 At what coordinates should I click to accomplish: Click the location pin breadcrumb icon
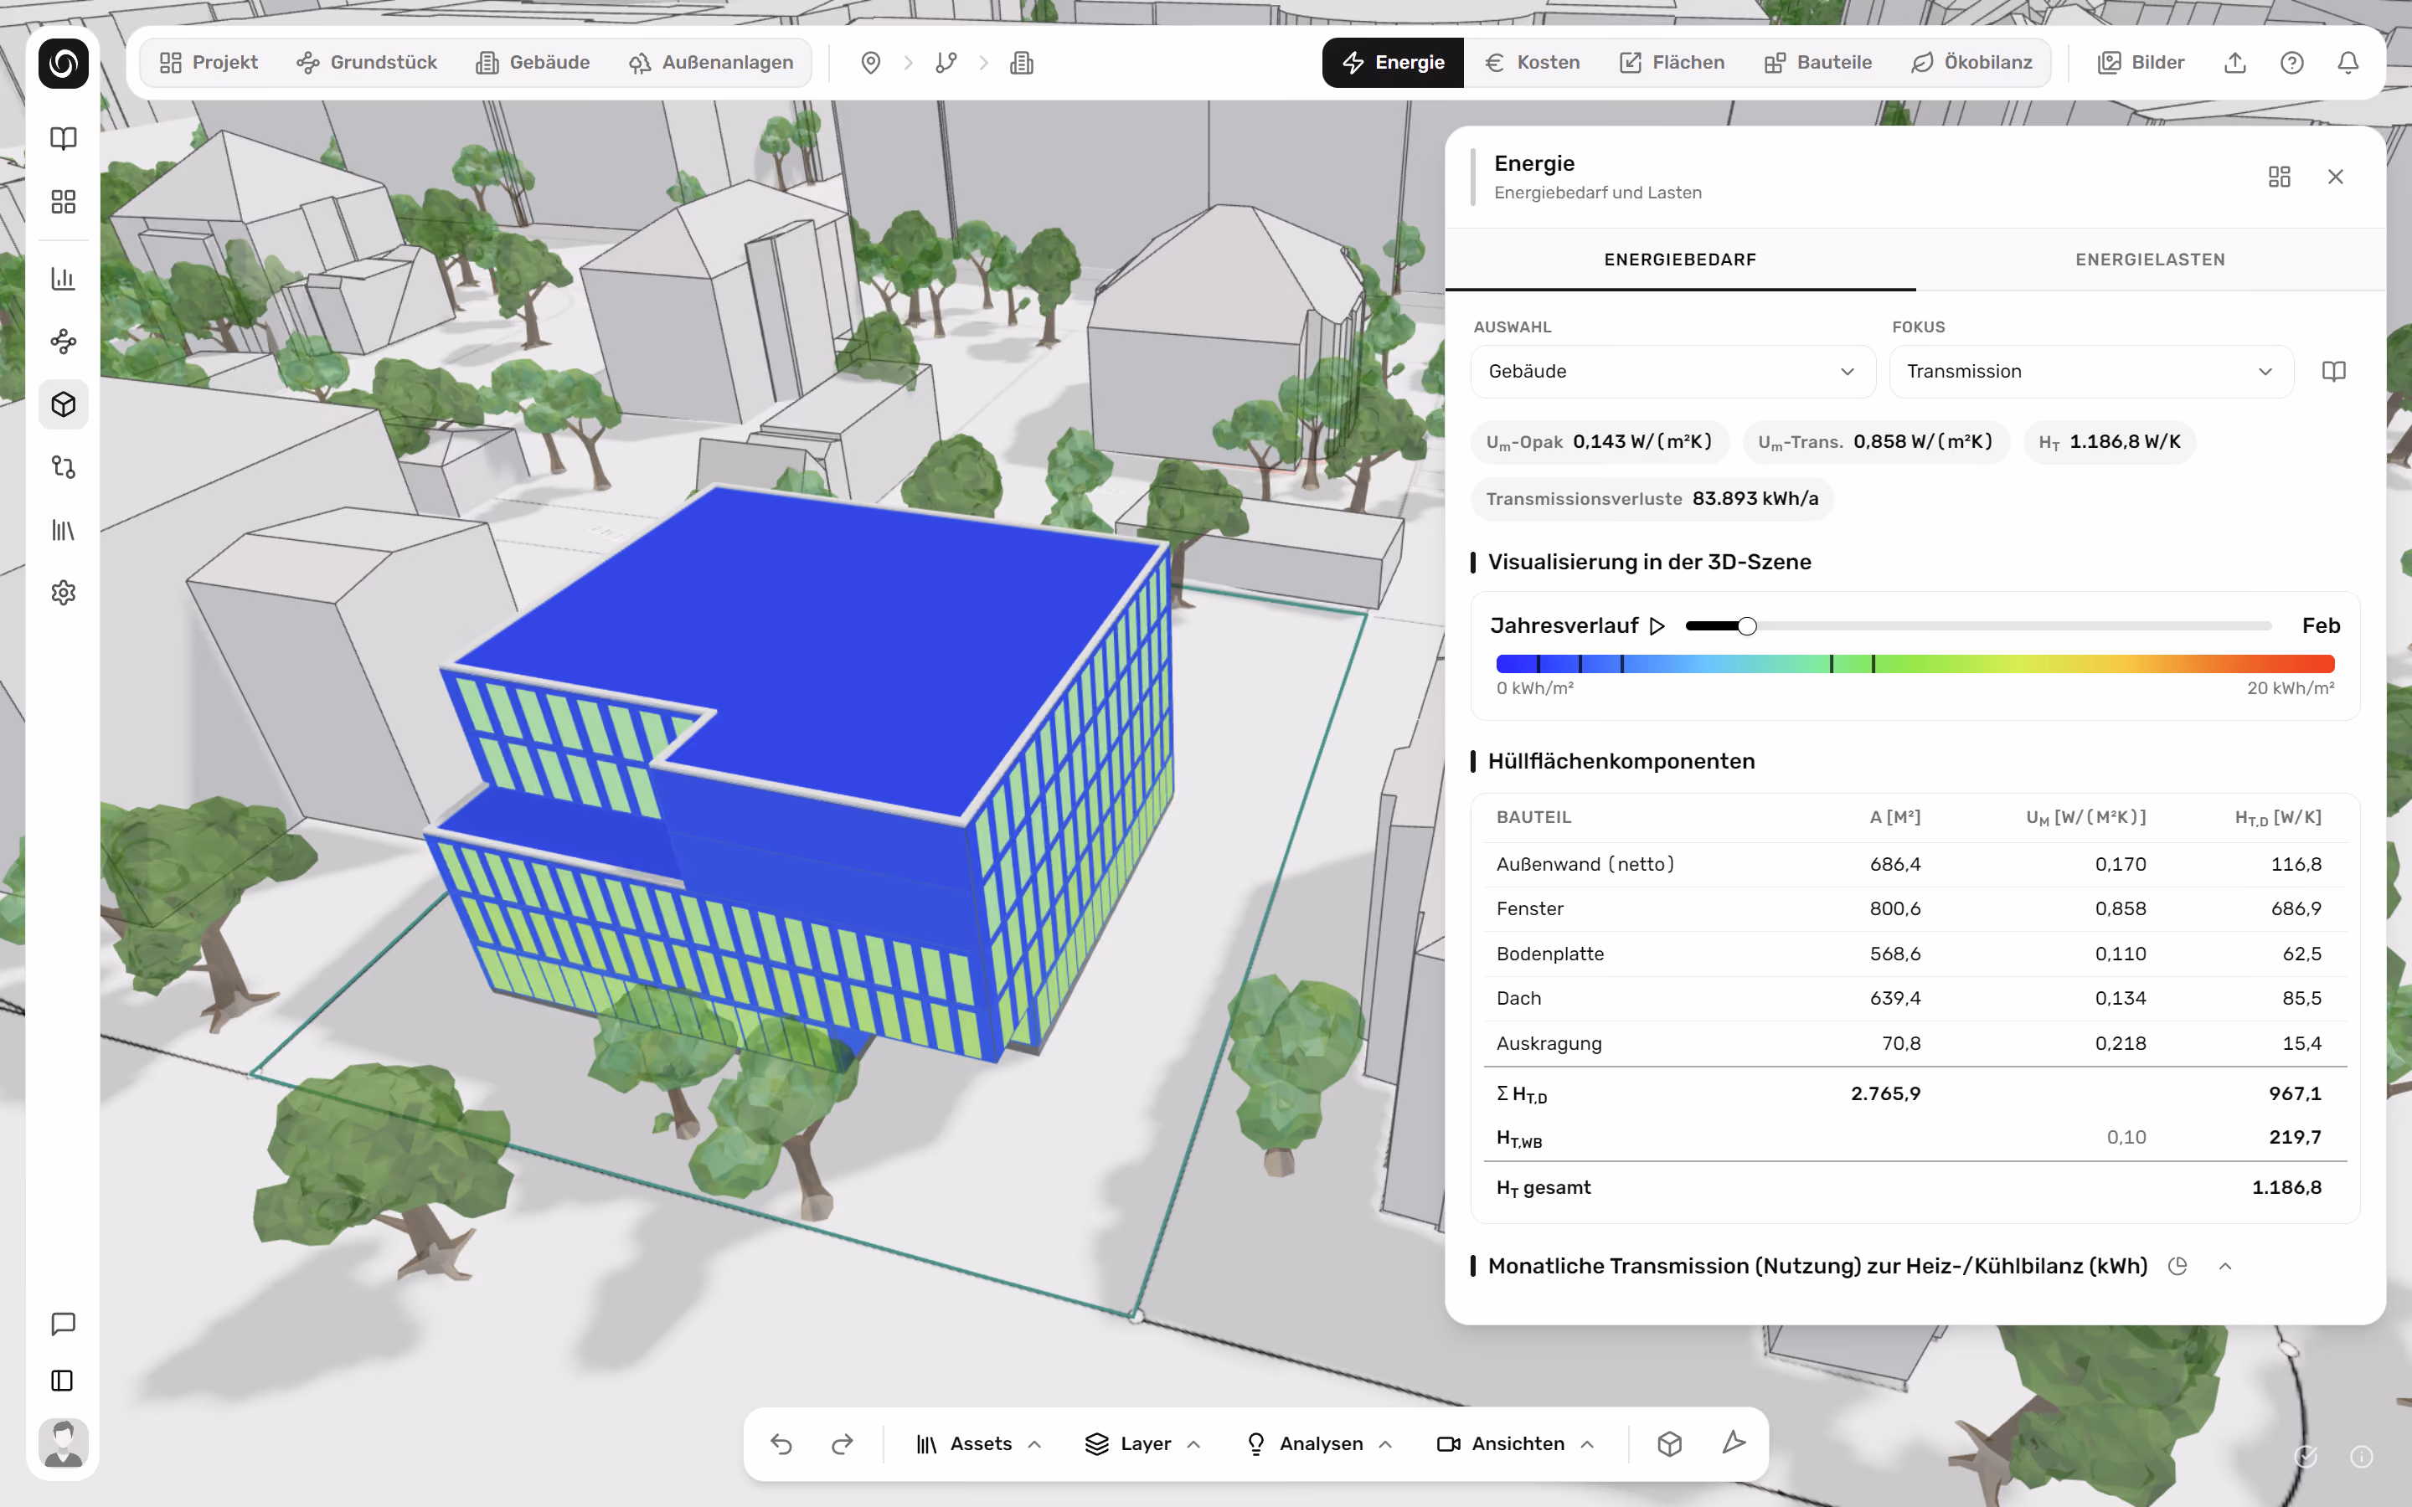870,63
